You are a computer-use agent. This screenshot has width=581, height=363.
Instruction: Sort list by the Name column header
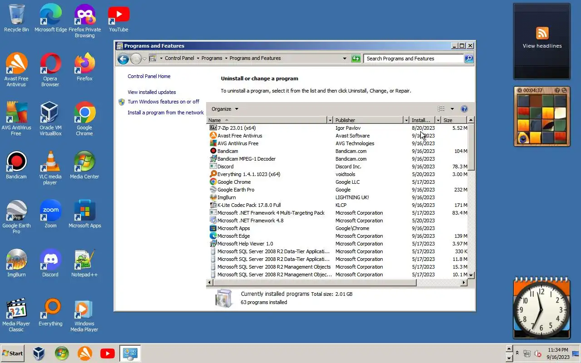[267, 120]
